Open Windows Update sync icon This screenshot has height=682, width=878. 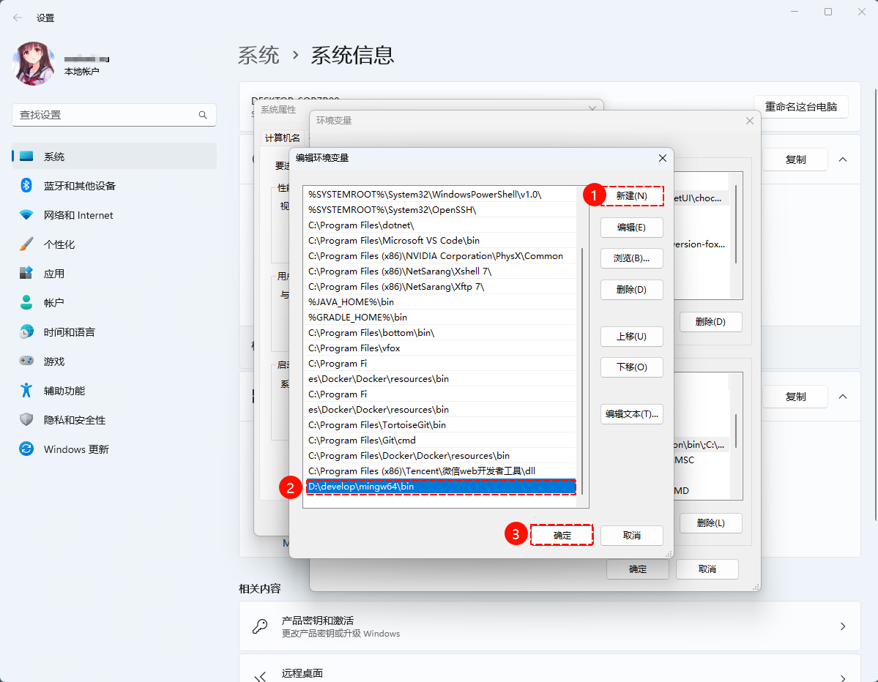click(26, 449)
